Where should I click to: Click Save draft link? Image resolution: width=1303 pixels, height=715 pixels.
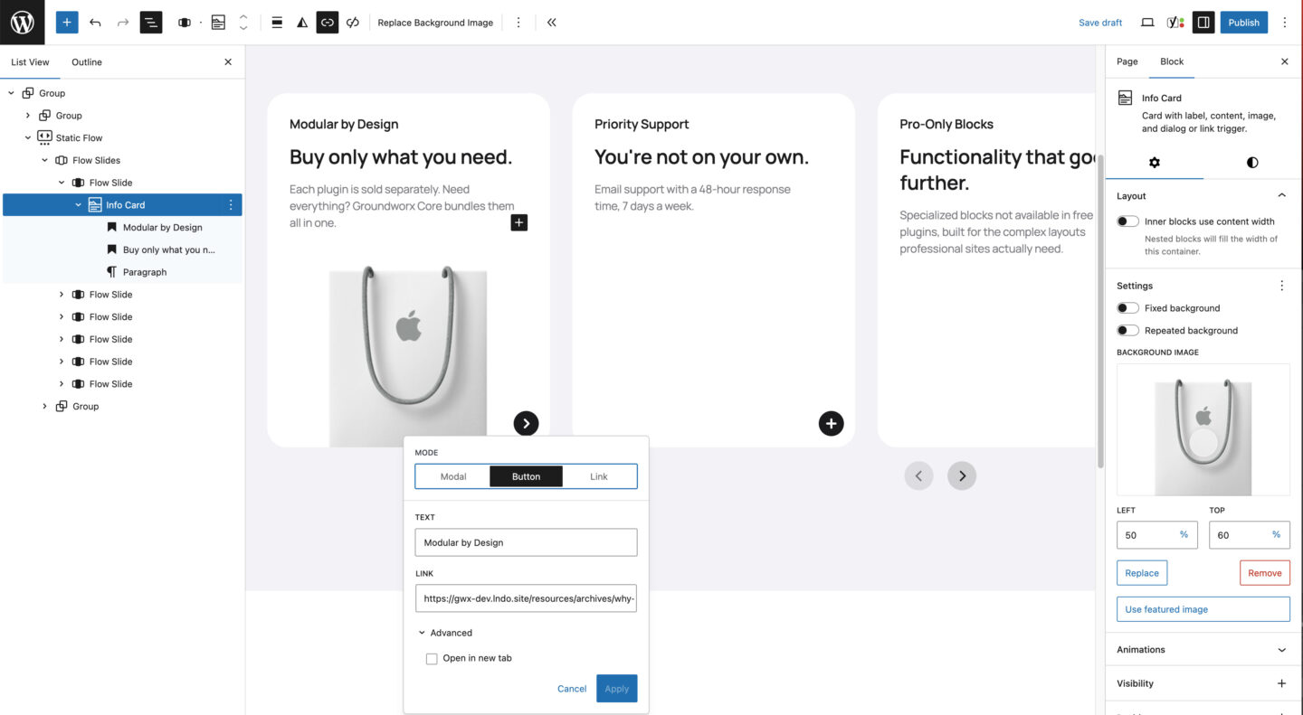pyautogui.click(x=1099, y=23)
